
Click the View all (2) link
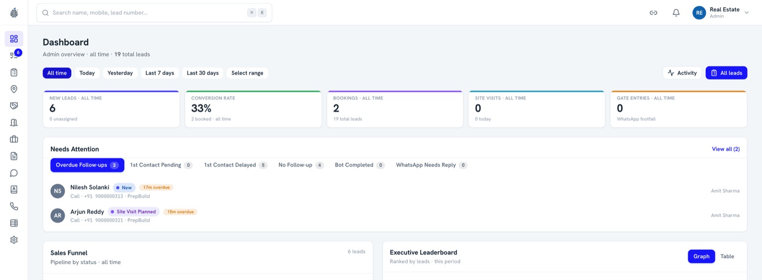(x=726, y=149)
